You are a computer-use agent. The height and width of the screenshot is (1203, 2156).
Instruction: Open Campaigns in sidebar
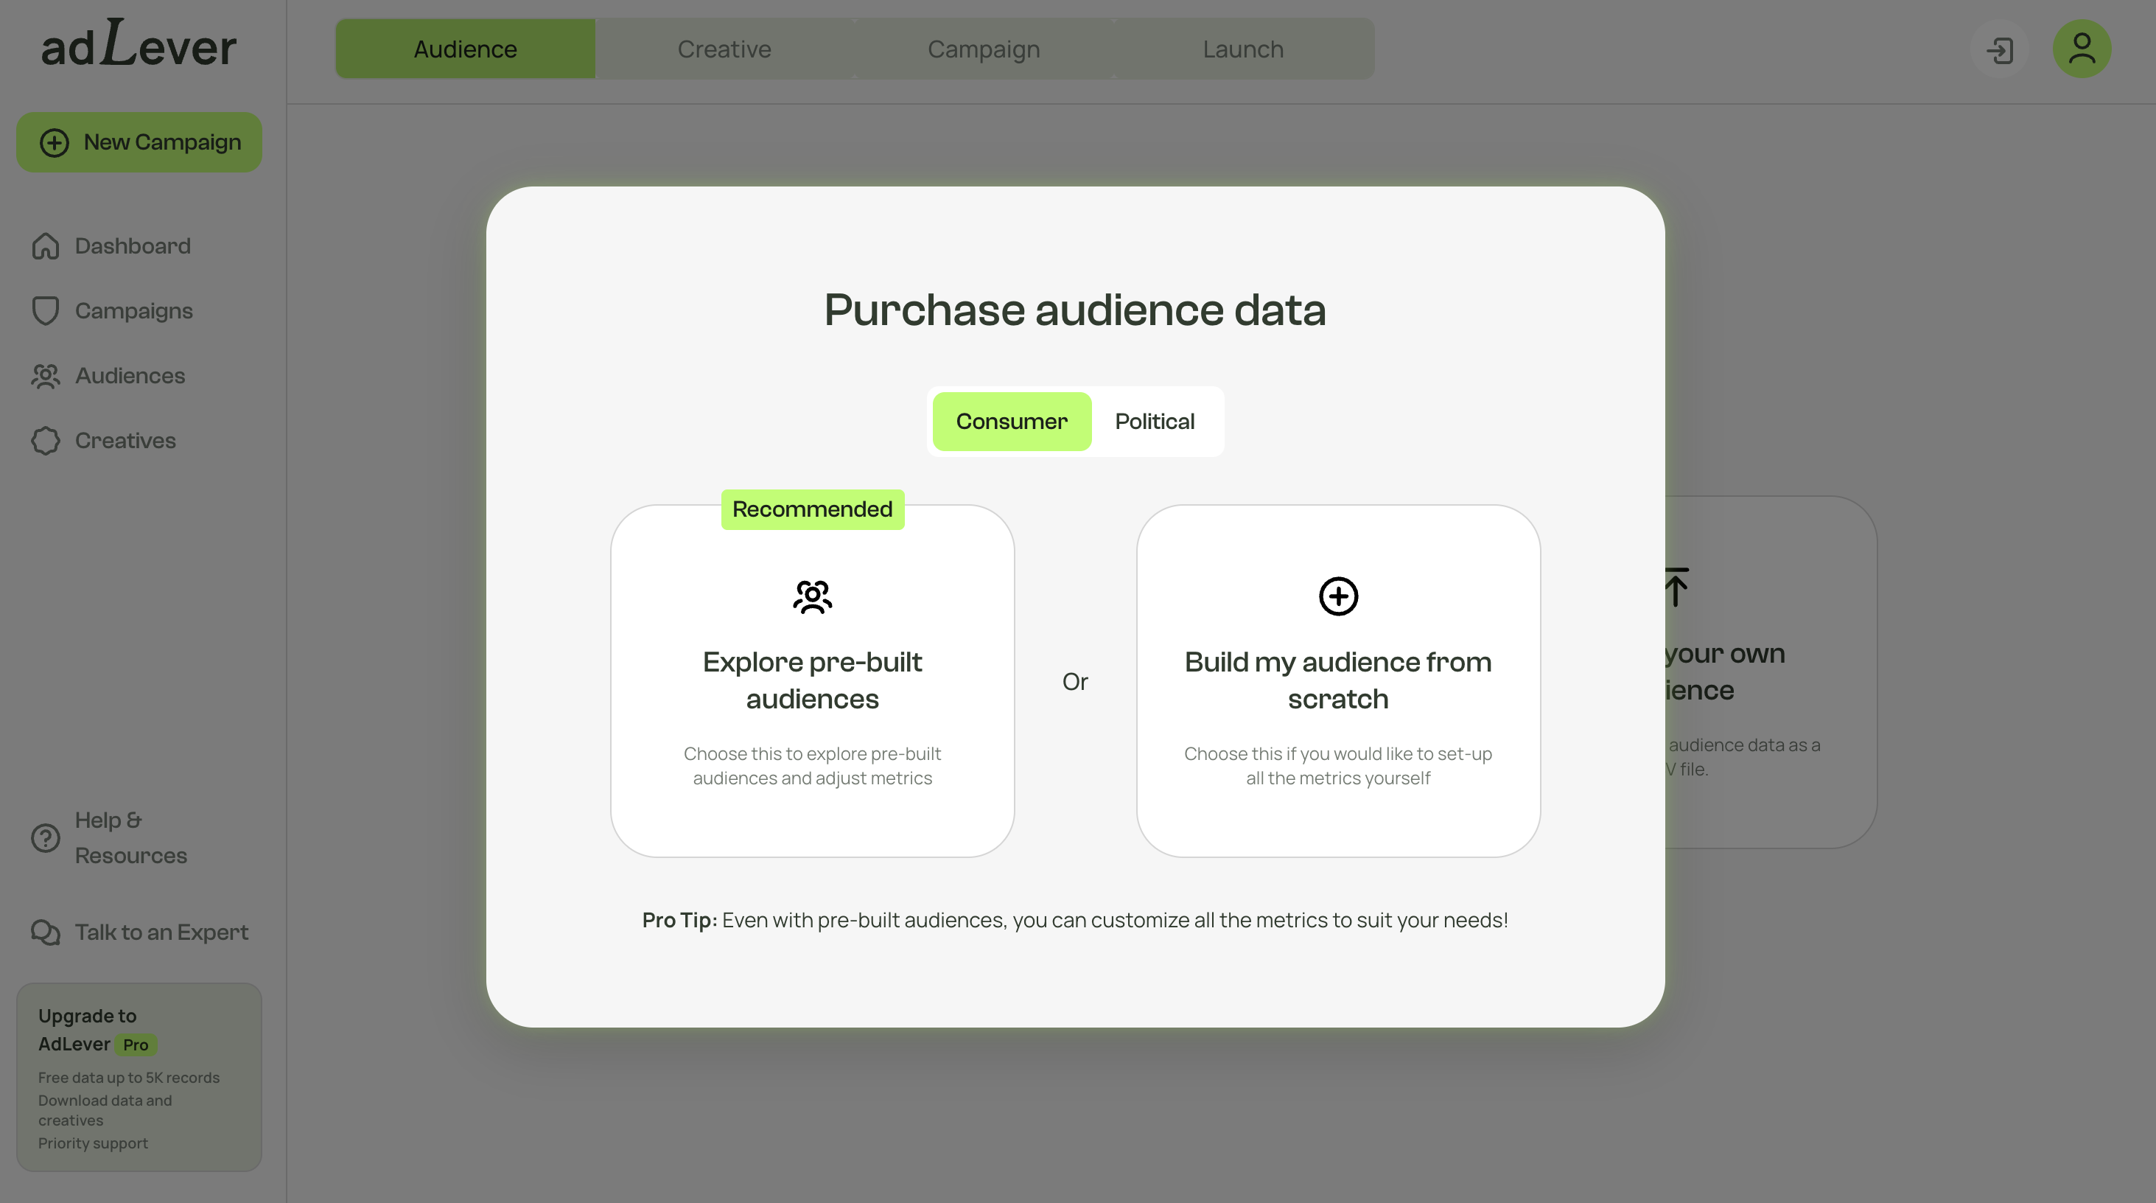112,310
